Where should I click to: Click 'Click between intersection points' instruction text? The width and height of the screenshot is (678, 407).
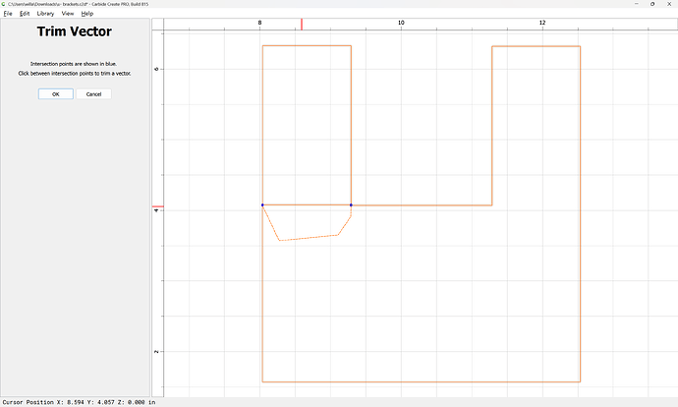pos(75,74)
